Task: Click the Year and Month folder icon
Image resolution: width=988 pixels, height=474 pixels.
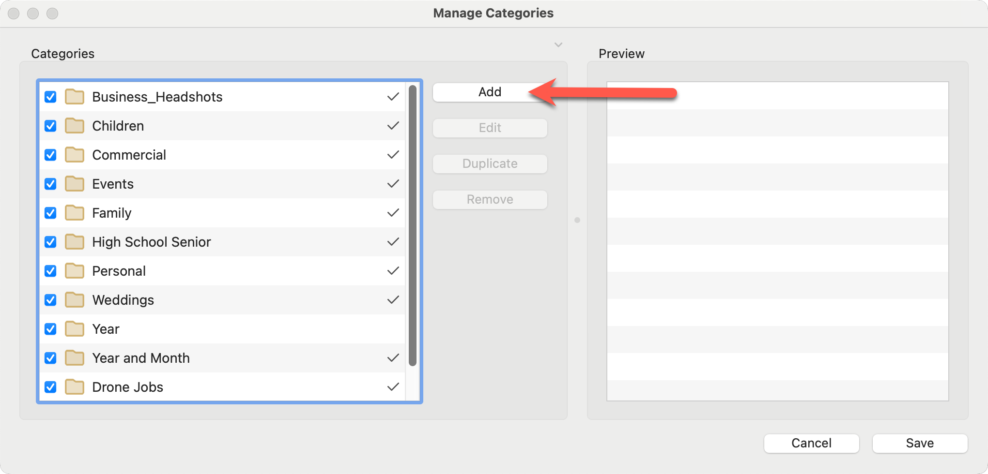Action: pyautogui.click(x=75, y=358)
